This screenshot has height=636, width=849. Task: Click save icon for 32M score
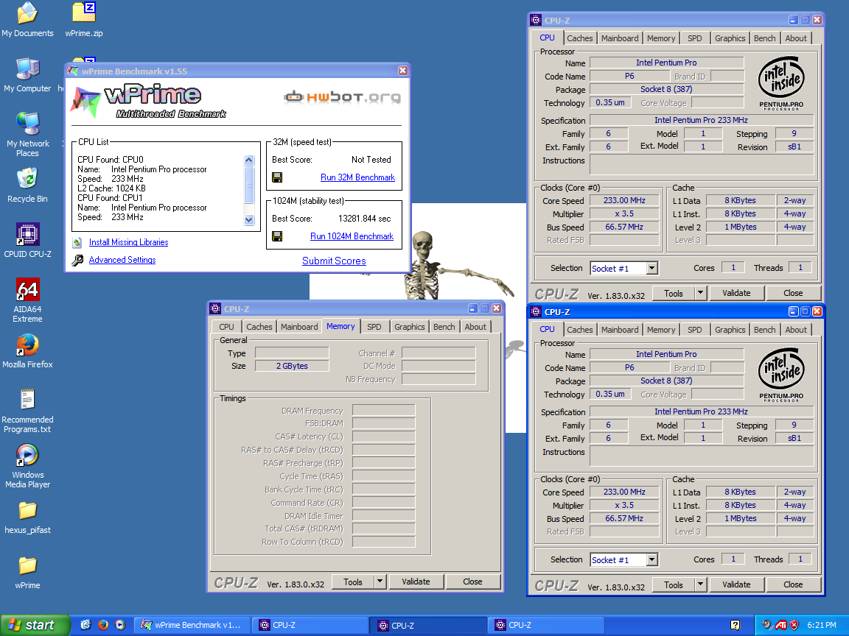click(x=276, y=177)
